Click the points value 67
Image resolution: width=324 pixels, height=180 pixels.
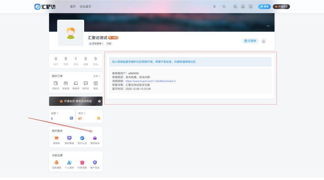pyautogui.click(x=80, y=119)
